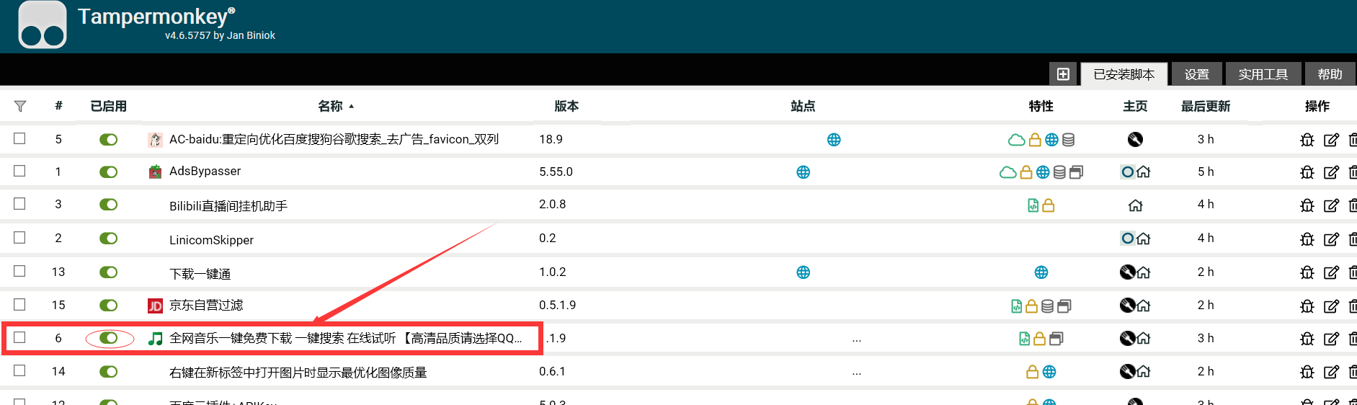
Task: Open 京东自营过滤 script name link
Action: 206,305
